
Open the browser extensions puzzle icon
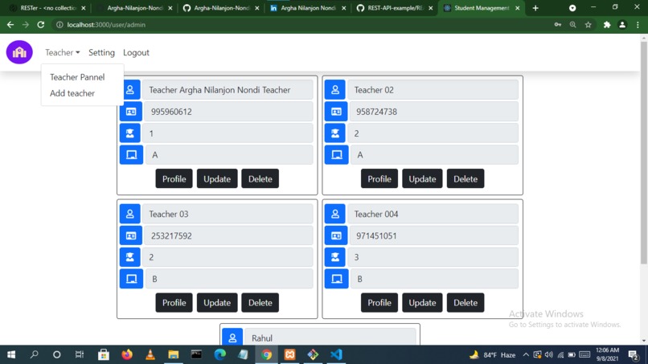[x=607, y=25]
